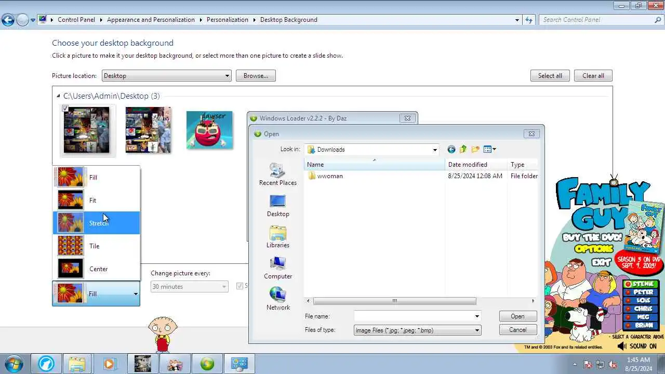Collapse the C:\Users\Admin\Desktop group

(x=58, y=96)
